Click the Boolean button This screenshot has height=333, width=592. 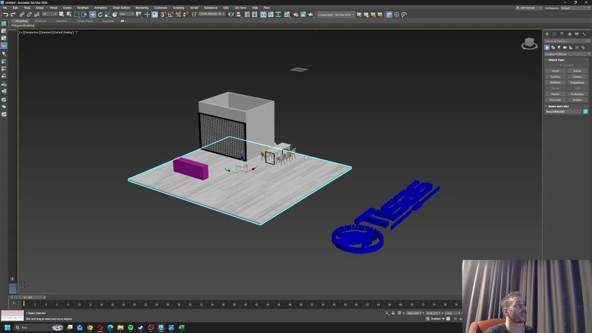pyautogui.click(x=577, y=100)
